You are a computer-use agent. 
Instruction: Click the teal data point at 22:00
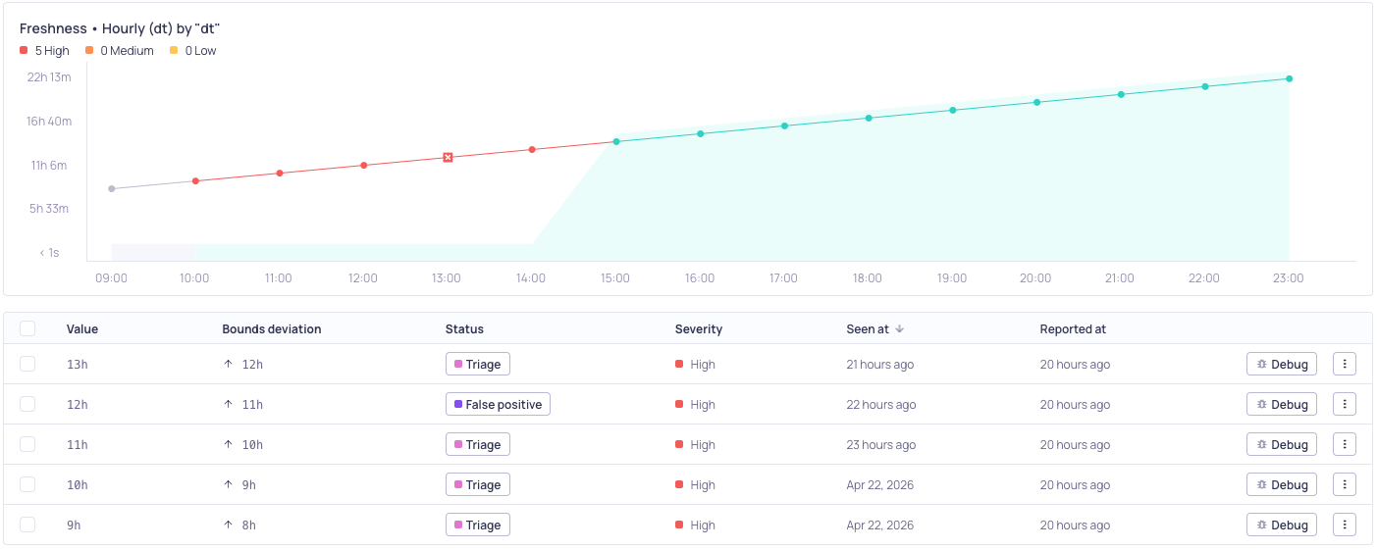tap(1205, 86)
